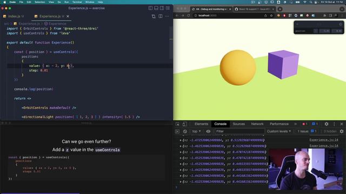Open the Extensions puzzle icon in browser
Screen dimensions: 346x194
point(324,16)
